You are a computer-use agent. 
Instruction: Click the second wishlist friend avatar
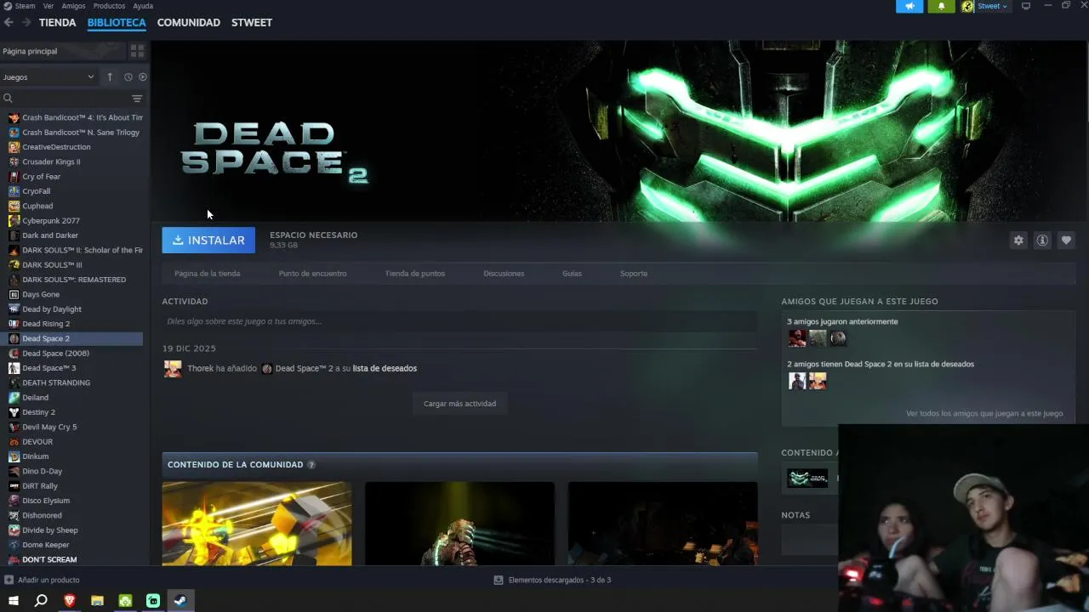point(818,381)
